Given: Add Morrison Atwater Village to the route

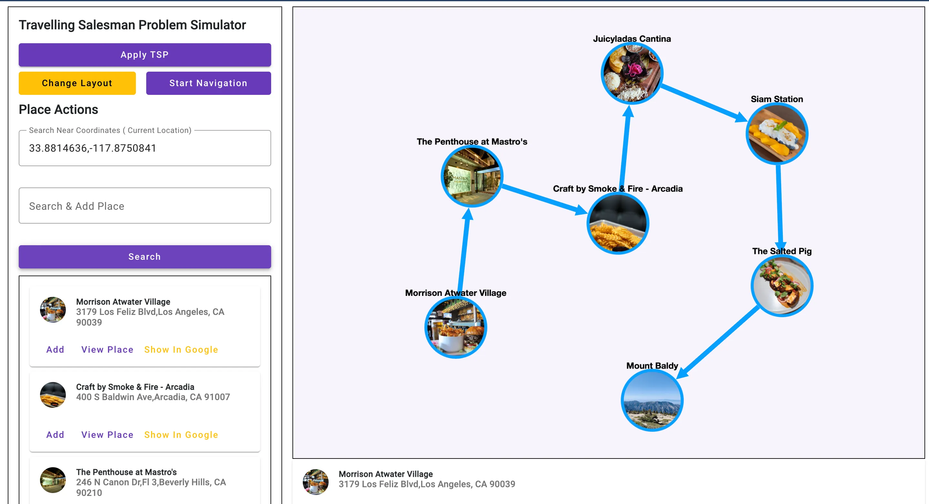Looking at the screenshot, I should coord(55,349).
